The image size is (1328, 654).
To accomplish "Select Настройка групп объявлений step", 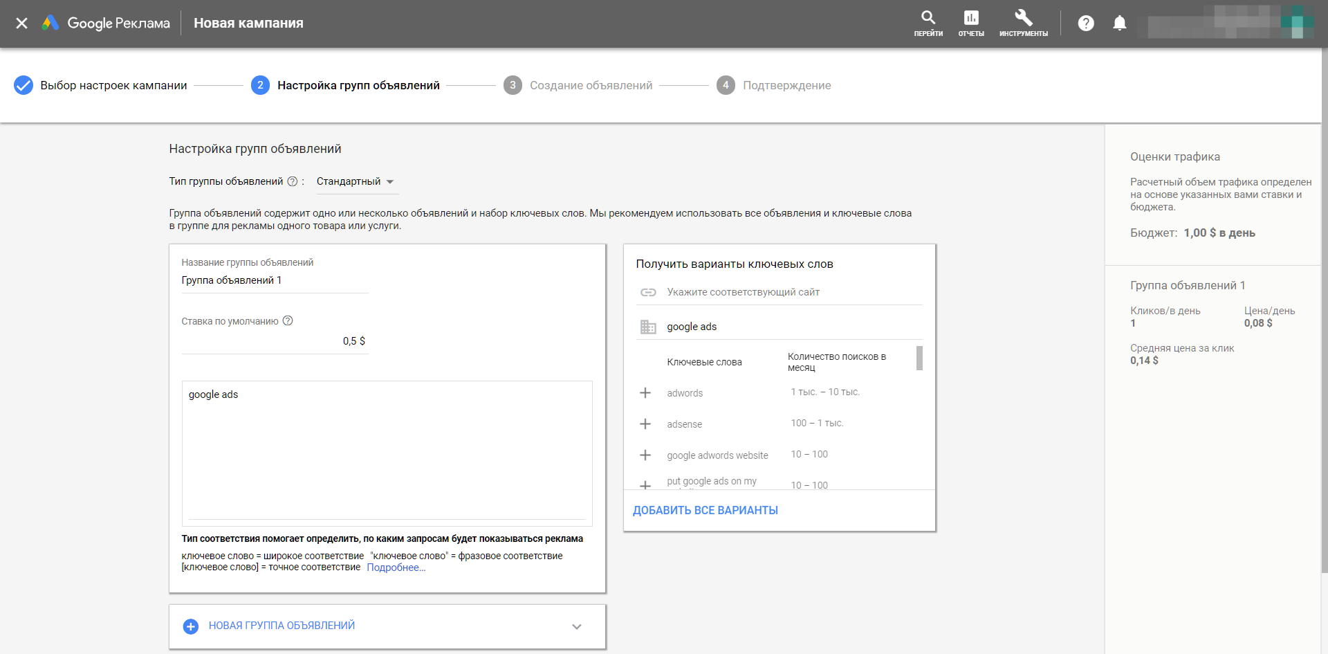I will [358, 85].
